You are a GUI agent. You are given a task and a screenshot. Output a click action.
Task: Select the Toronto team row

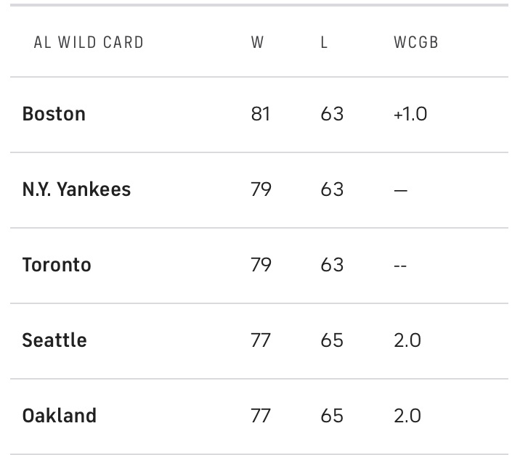259,265
